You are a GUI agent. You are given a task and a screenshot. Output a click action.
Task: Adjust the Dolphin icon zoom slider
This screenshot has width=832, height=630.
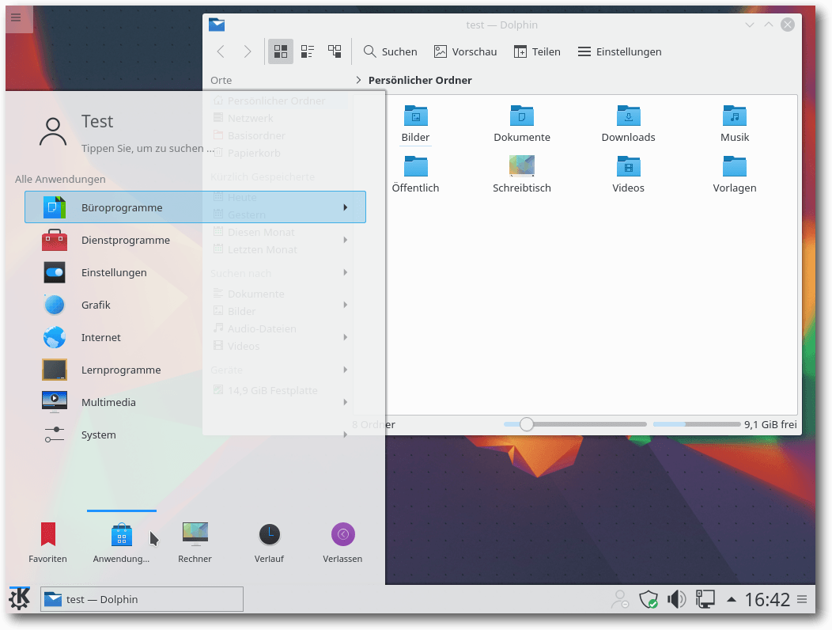pyautogui.click(x=527, y=424)
